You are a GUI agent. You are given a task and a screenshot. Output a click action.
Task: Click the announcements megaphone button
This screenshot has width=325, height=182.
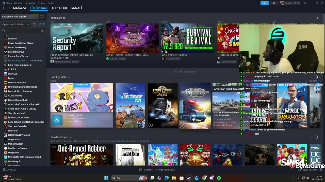(x=264, y=3)
